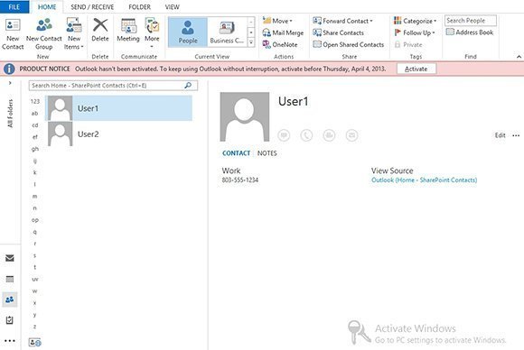
Task: Switch to the NOTES tab
Action: (x=267, y=153)
